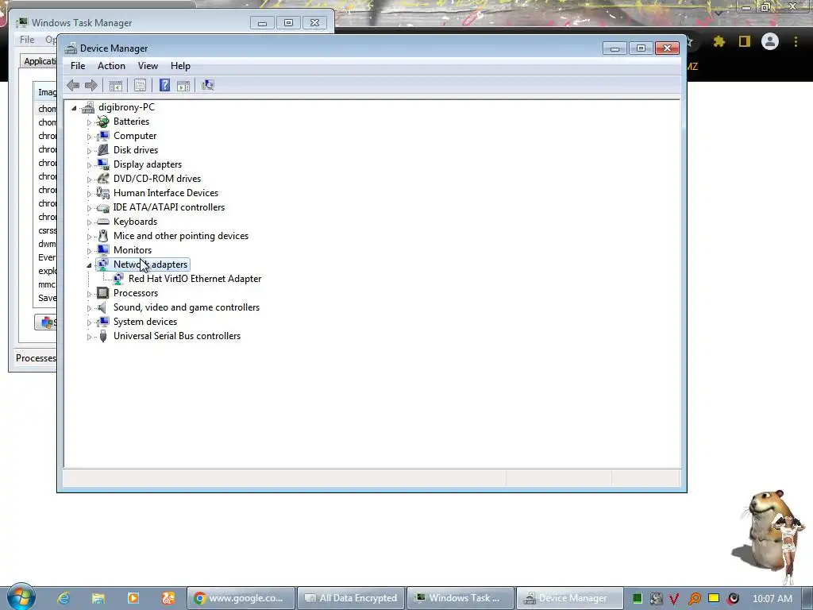Click the Display adapters category icon

point(103,164)
